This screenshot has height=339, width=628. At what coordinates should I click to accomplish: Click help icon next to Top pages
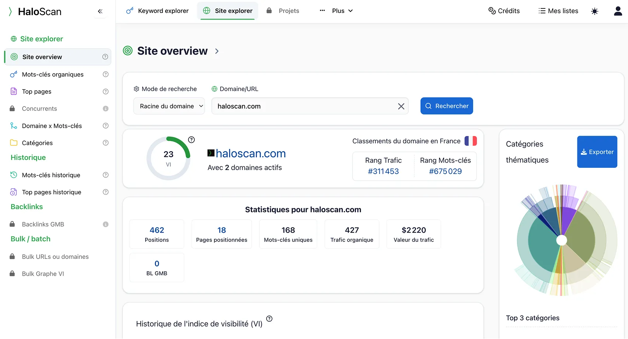coord(105,91)
